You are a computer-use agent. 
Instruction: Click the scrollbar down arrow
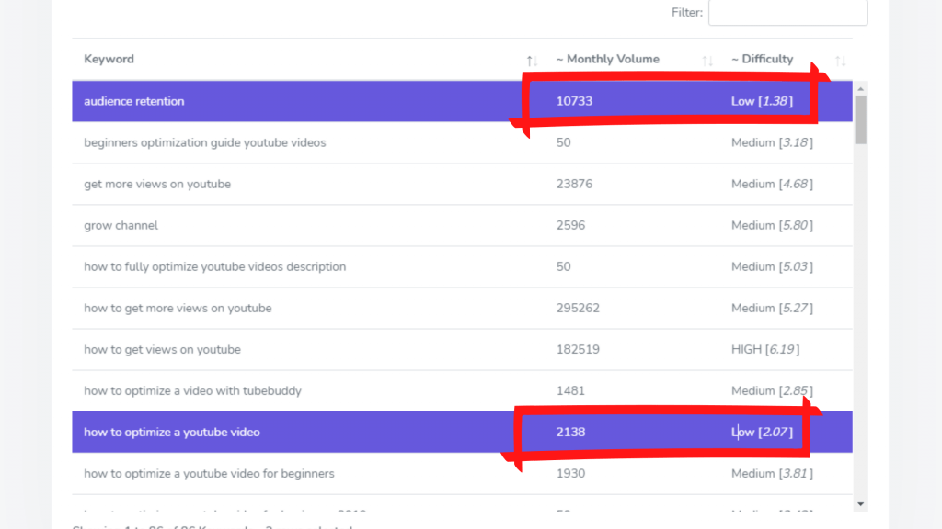[x=861, y=503]
